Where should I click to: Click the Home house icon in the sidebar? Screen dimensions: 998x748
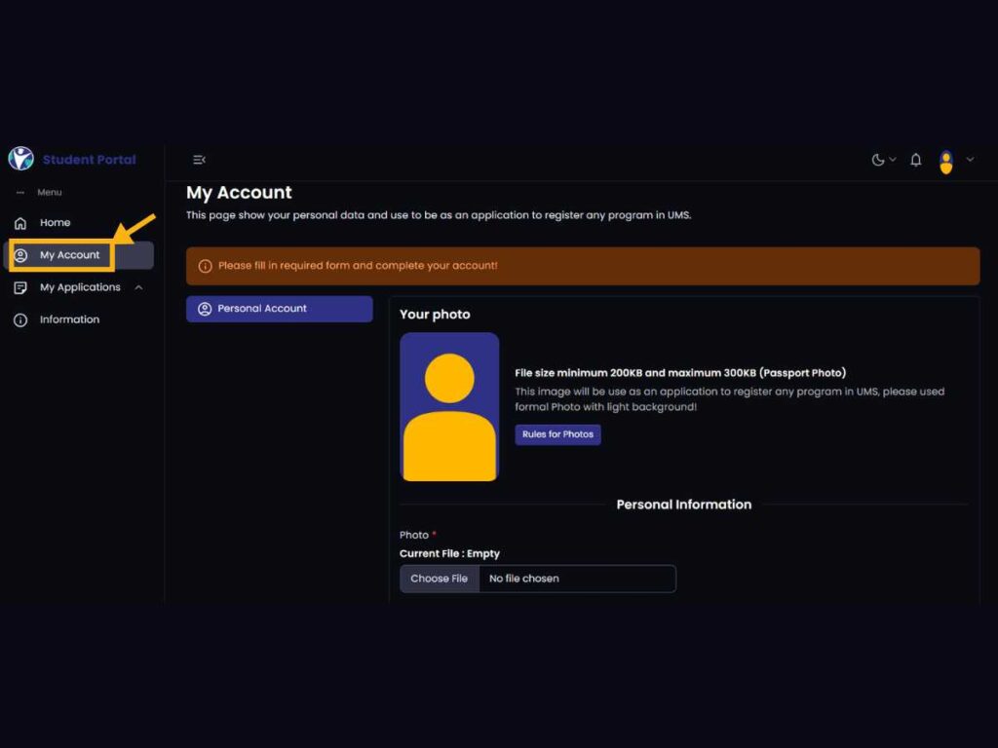pos(20,223)
